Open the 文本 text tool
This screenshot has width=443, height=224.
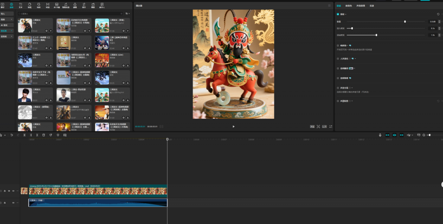[x=20, y=5]
